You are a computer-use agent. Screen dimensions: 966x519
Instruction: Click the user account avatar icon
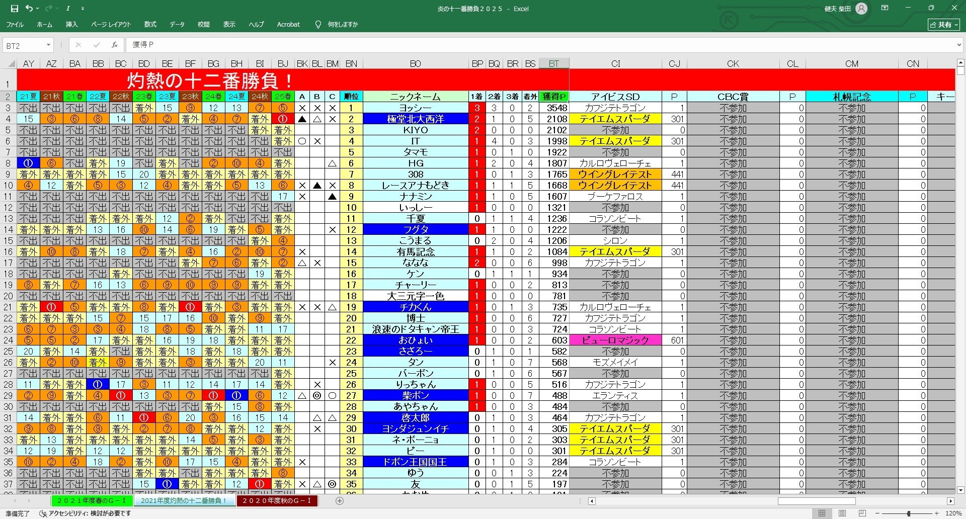[x=861, y=9]
